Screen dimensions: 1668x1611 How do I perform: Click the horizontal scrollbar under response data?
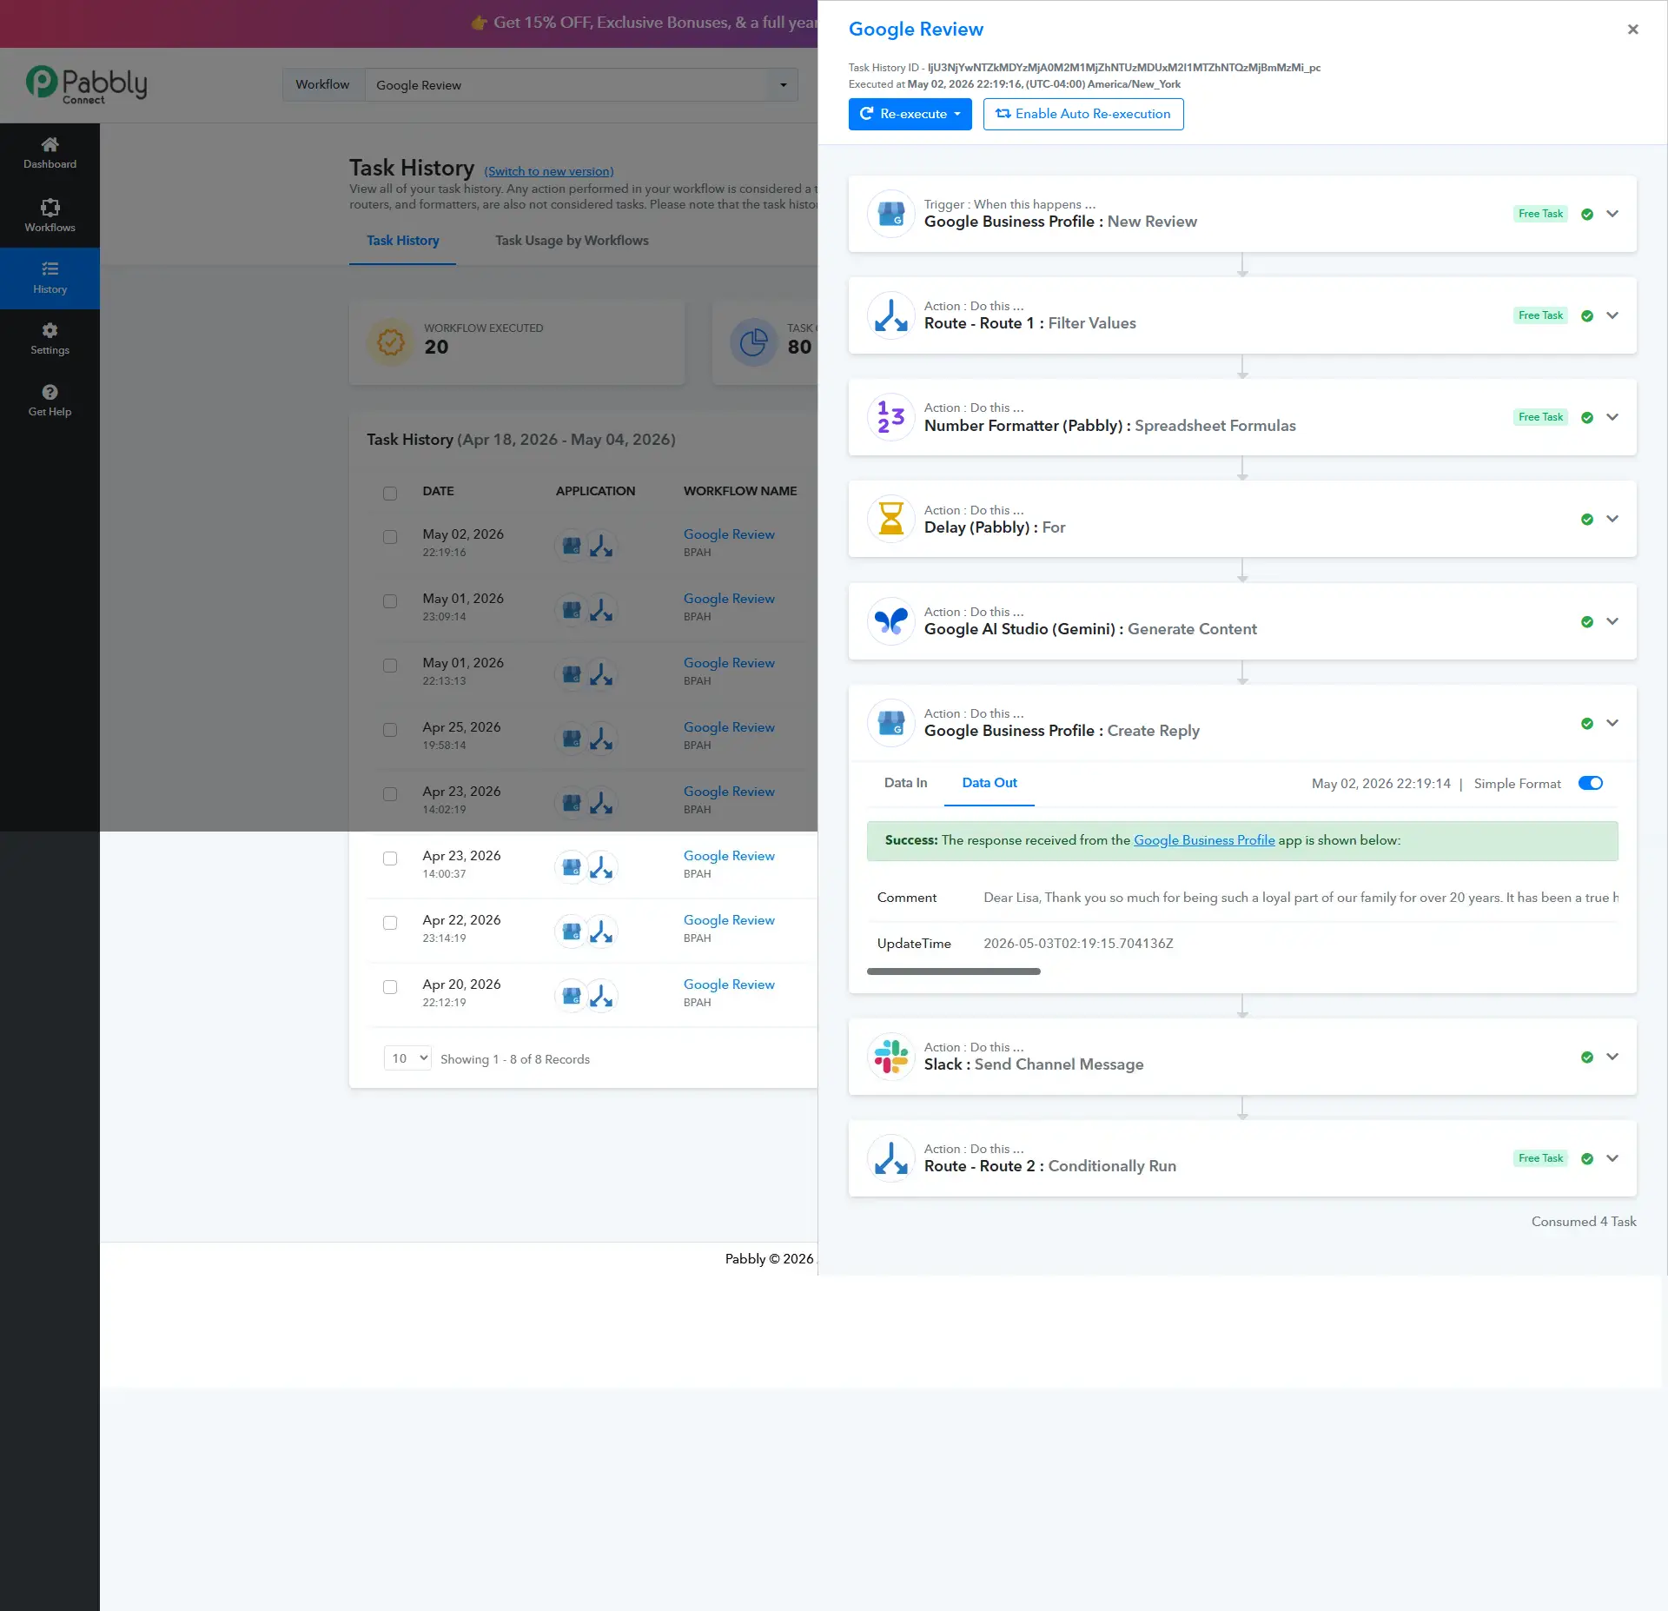coord(953,971)
